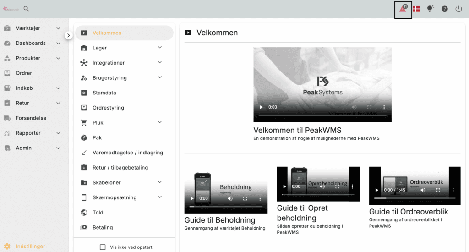The width and height of the screenshot is (469, 252).
Task: Play the Velkommen til PeakWMS video
Action: click(261, 107)
